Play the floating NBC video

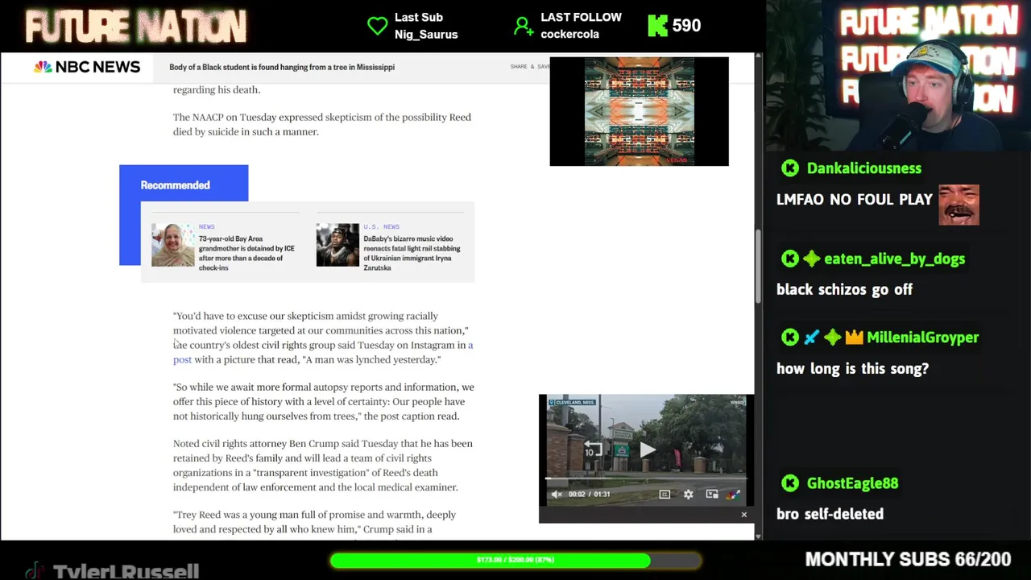(x=648, y=449)
